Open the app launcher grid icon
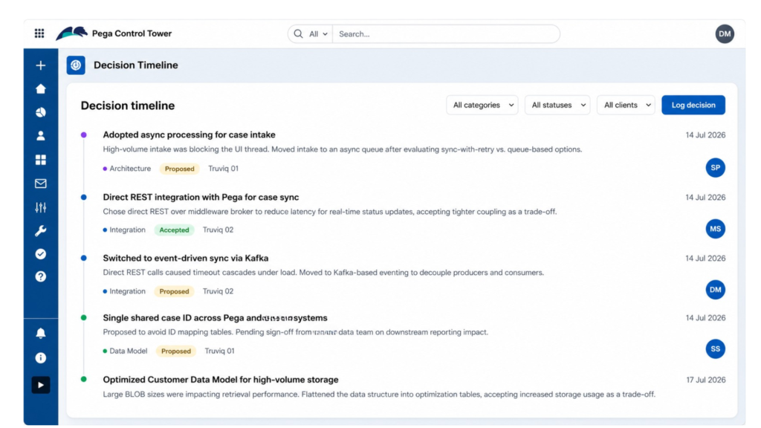Image resolution: width=761 pixels, height=428 pixels. pyautogui.click(x=39, y=33)
